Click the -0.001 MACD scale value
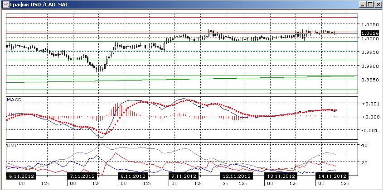 click(369, 130)
